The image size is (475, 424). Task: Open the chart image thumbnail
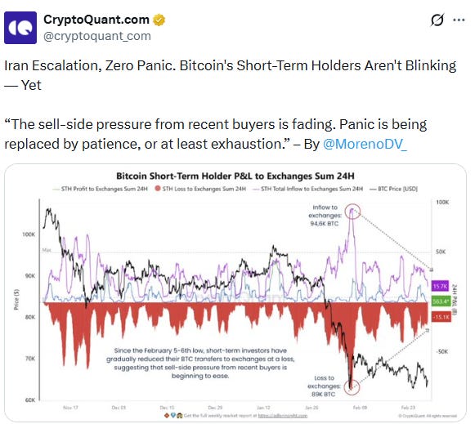[x=235, y=292]
